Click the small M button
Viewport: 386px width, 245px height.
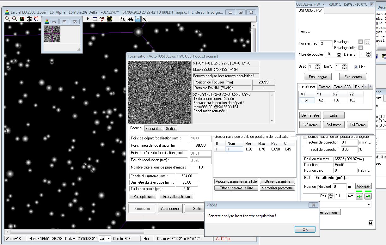click(371, 223)
